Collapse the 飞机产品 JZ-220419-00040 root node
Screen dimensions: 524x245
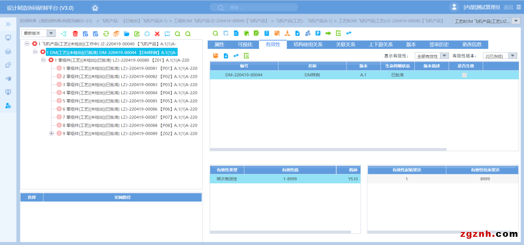point(27,43)
